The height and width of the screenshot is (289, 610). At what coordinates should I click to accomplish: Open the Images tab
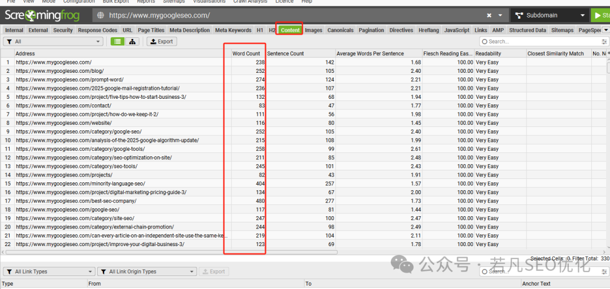(x=313, y=30)
